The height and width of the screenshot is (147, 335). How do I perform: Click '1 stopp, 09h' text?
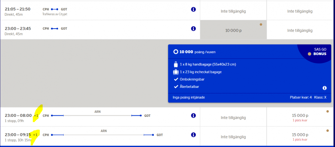(x=14, y=121)
